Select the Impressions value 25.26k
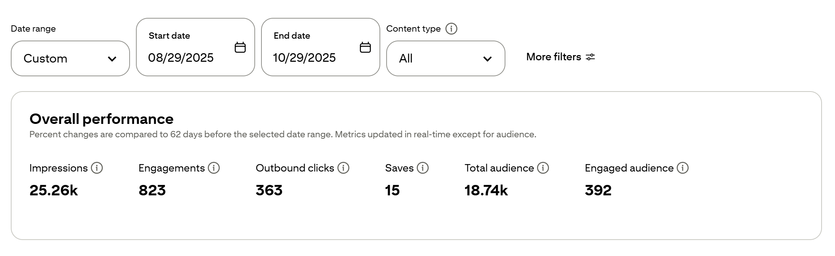835x256 pixels. [x=54, y=191]
